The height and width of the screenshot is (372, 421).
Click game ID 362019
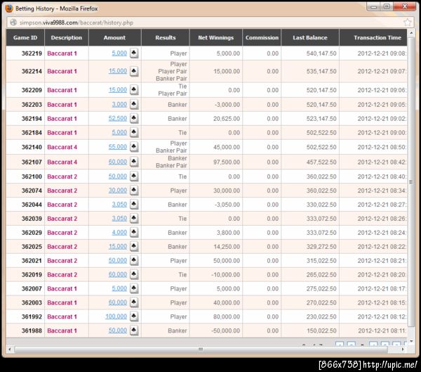tap(32, 274)
